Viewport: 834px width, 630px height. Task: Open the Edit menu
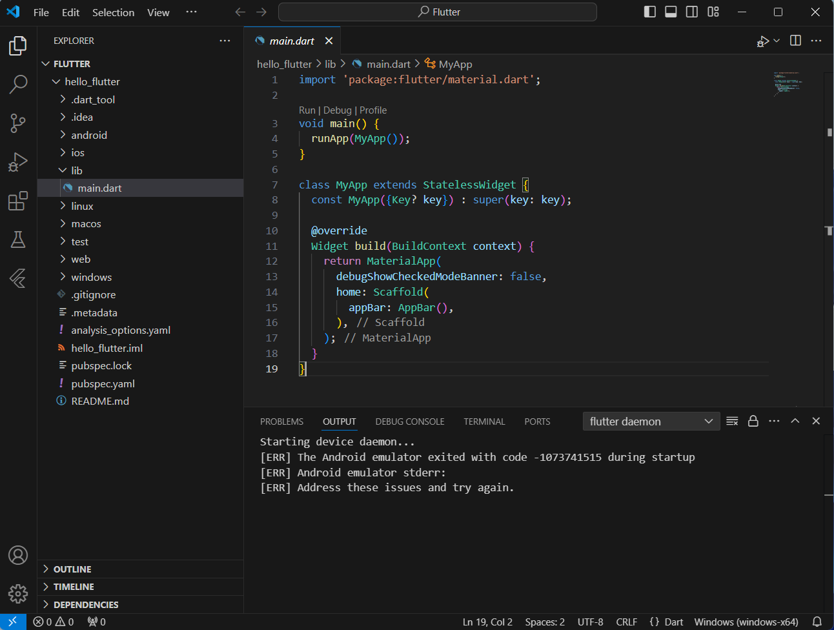71,12
